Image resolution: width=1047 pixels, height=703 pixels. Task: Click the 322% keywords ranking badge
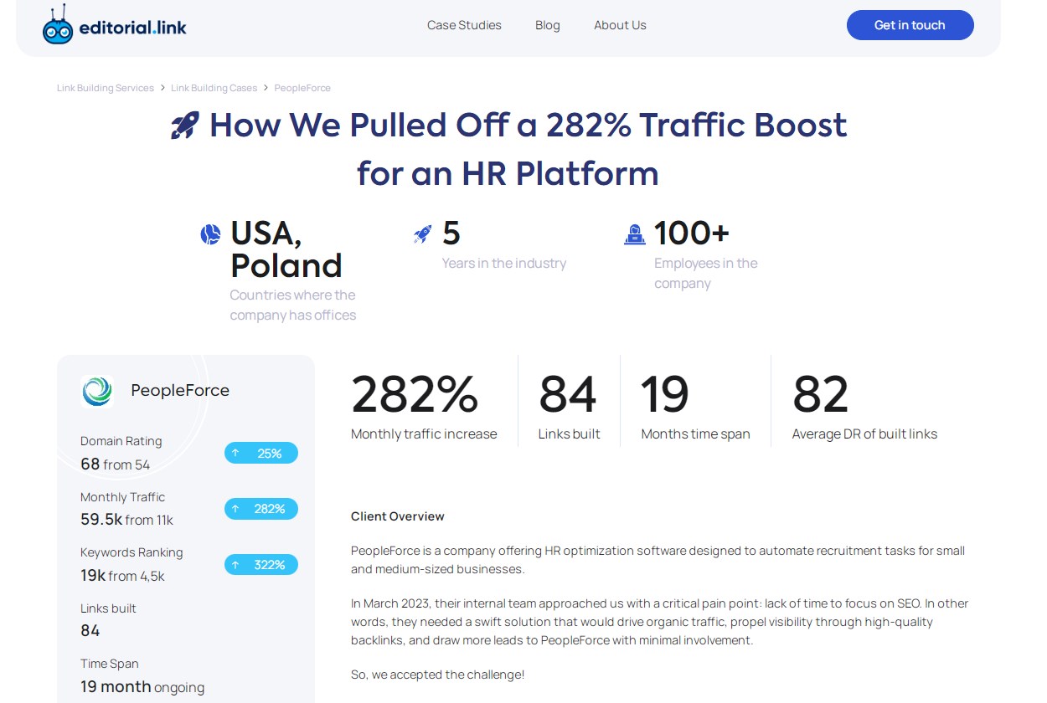pyautogui.click(x=261, y=565)
